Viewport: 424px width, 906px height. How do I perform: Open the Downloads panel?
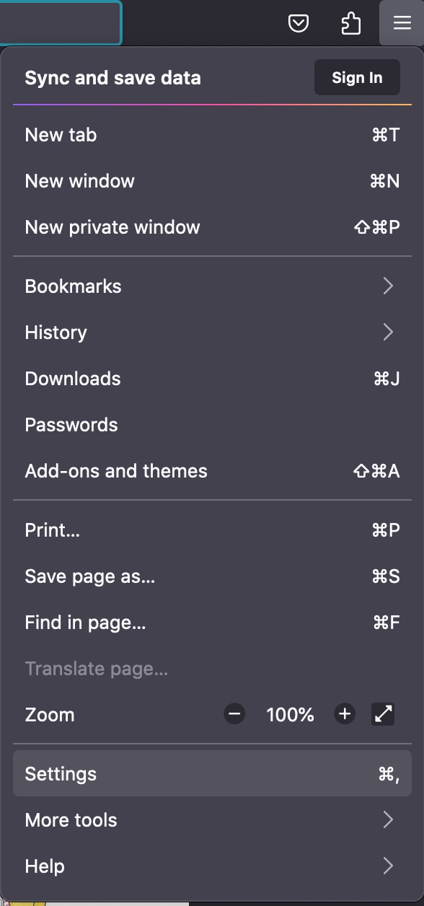212,379
